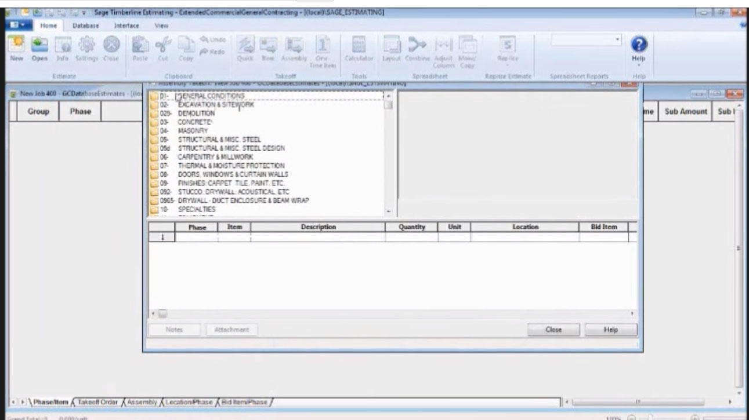This screenshot has width=749, height=420.
Task: Click the assembly list scroll-down arrow
Action: click(x=388, y=212)
